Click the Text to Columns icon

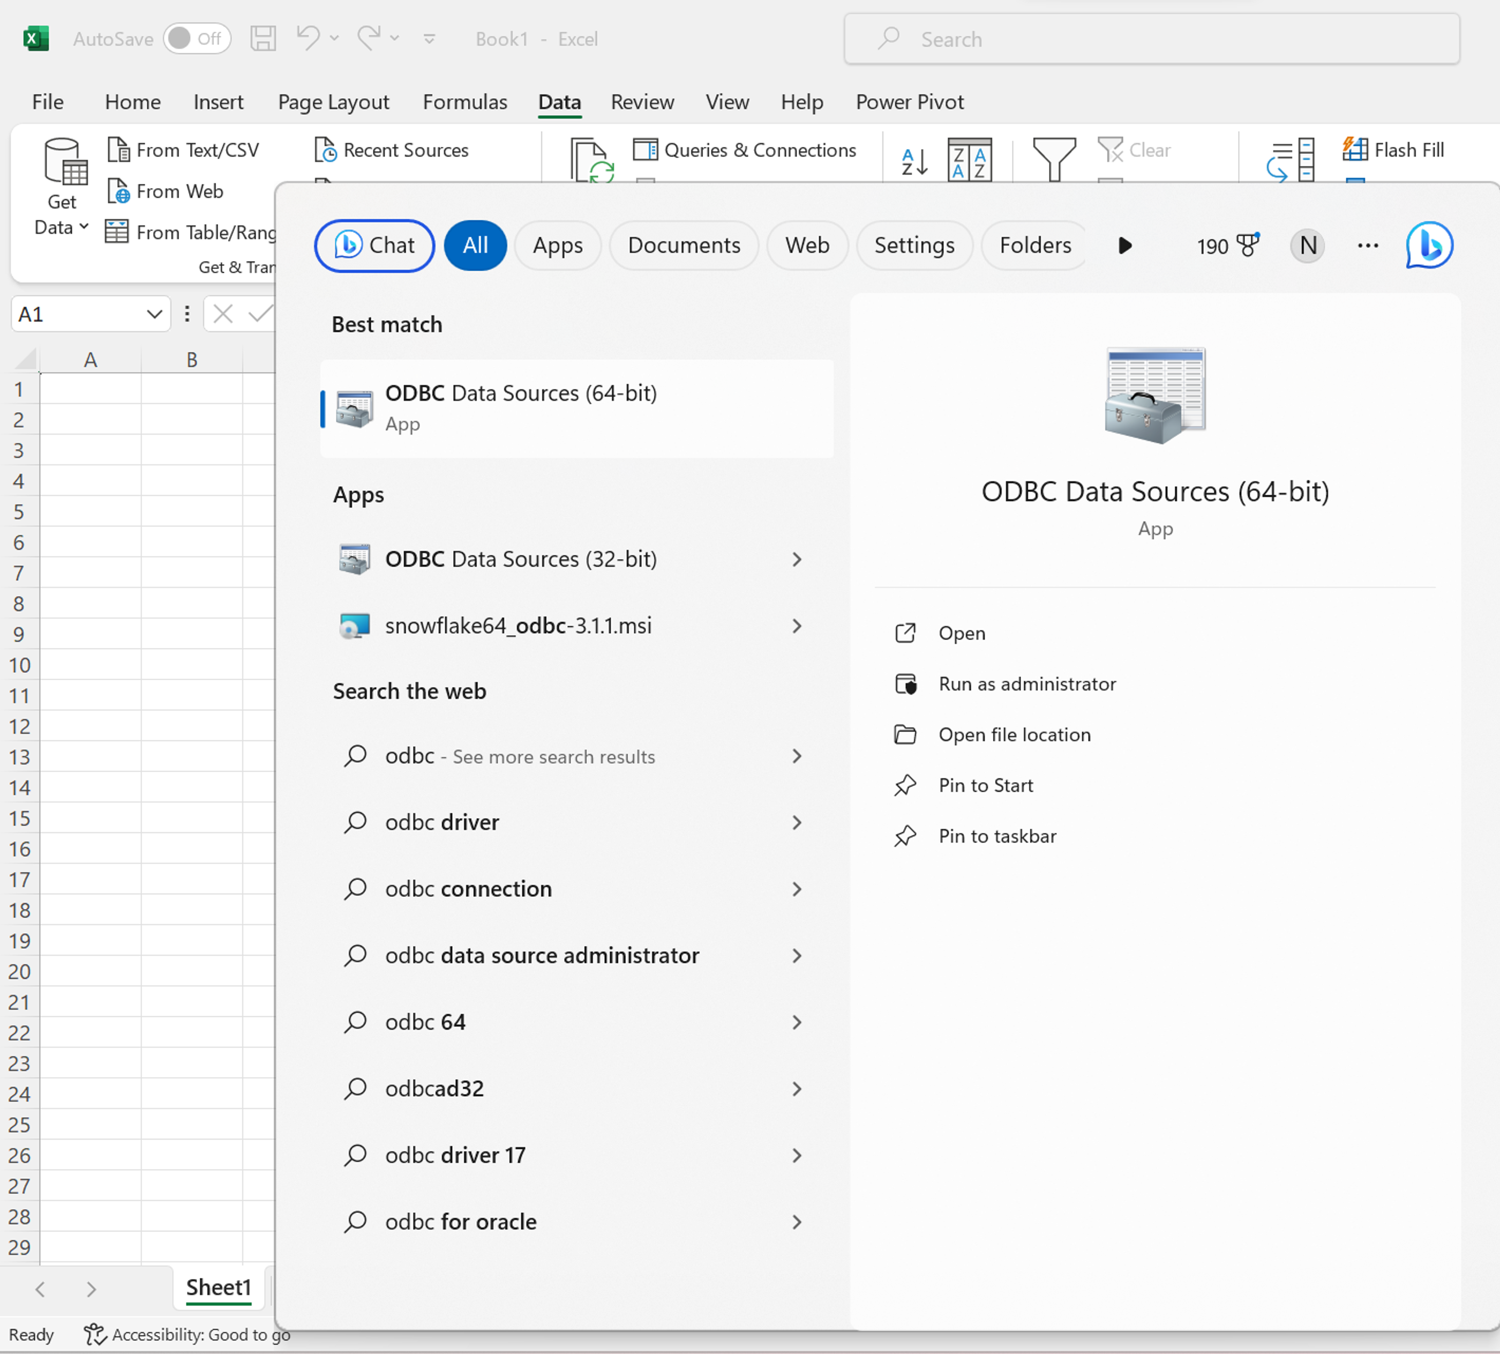(x=1291, y=160)
